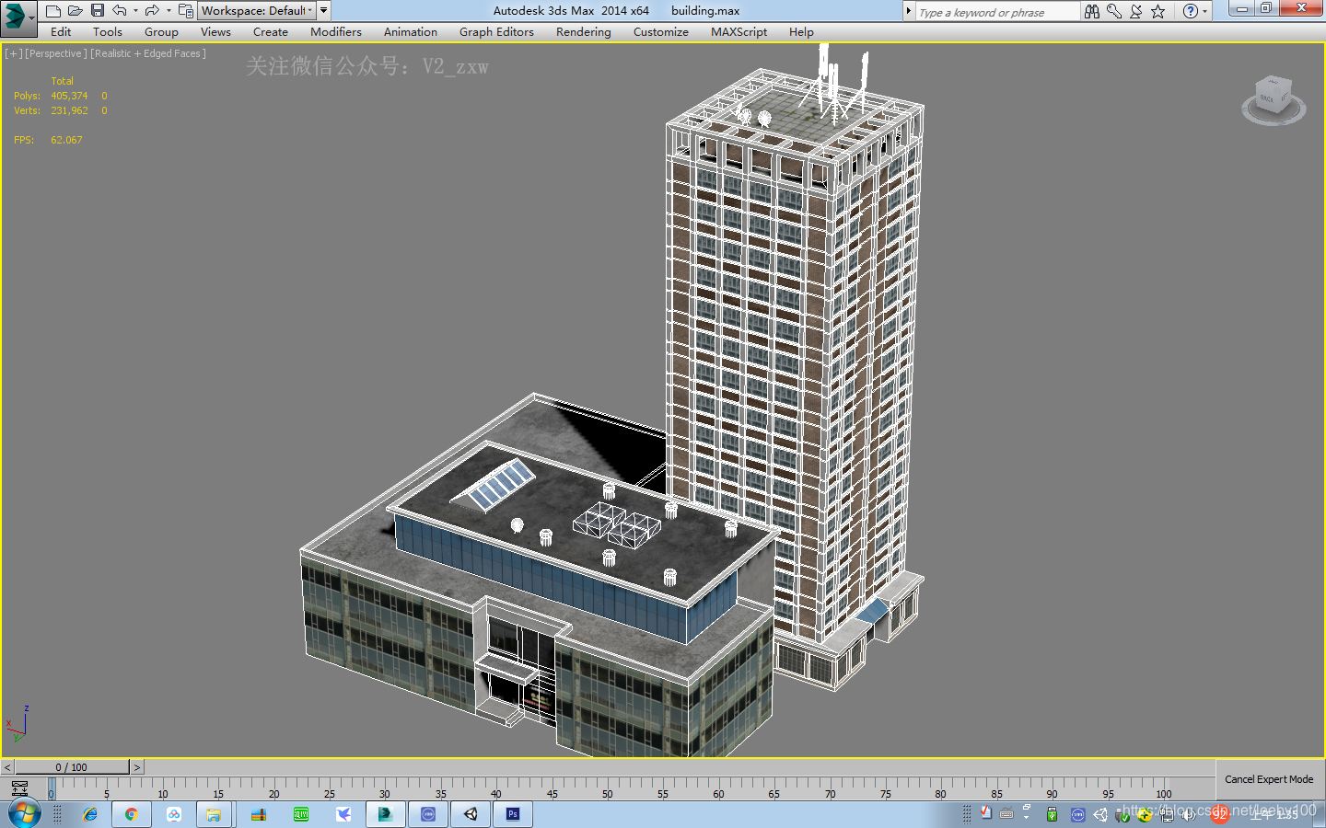
Task: Expand the Help dropdown arrow
Action: tap(1204, 12)
